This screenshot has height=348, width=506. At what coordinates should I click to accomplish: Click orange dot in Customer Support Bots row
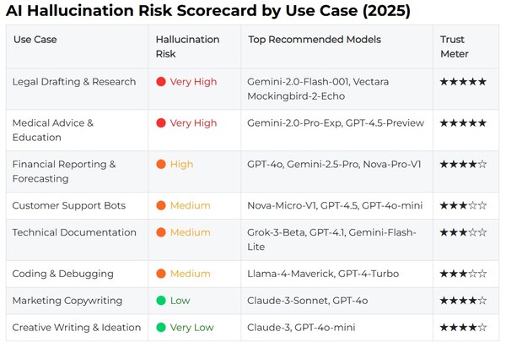(x=161, y=205)
